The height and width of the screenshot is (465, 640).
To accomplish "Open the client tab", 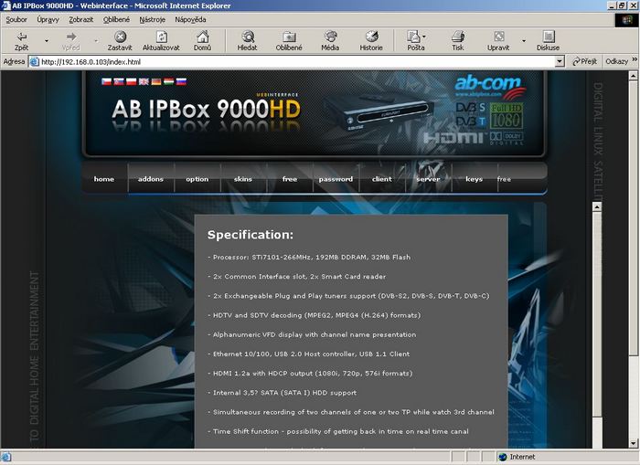I will pyautogui.click(x=382, y=179).
